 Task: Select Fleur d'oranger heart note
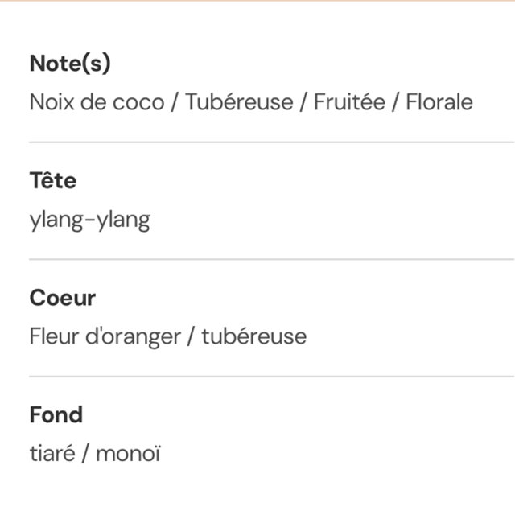pyautogui.click(x=105, y=336)
